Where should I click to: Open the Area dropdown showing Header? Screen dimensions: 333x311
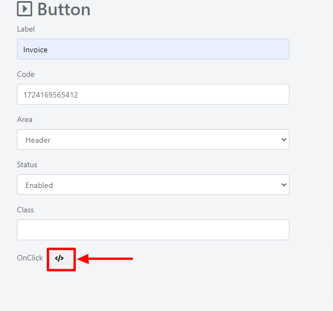coord(153,139)
